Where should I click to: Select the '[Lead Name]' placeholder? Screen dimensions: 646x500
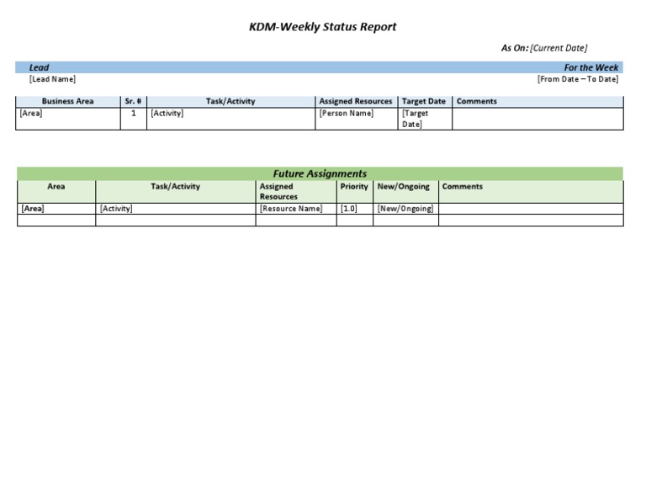coord(52,79)
